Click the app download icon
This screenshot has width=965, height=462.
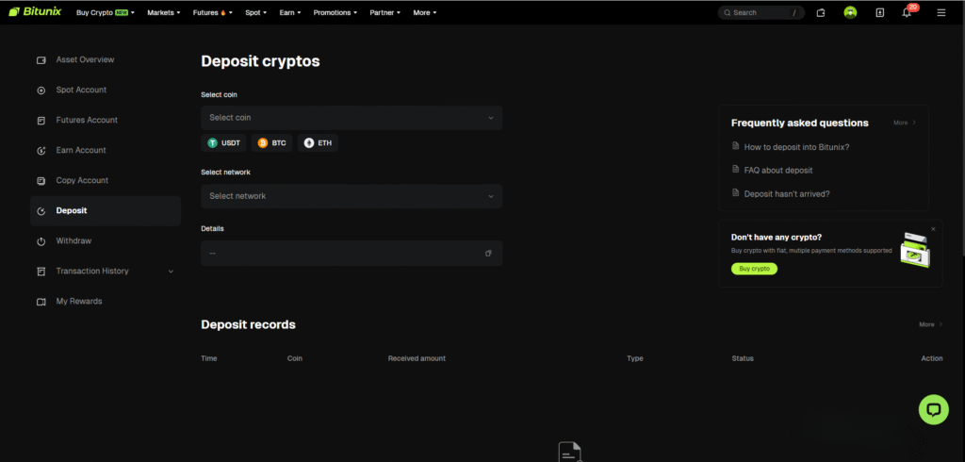click(879, 13)
